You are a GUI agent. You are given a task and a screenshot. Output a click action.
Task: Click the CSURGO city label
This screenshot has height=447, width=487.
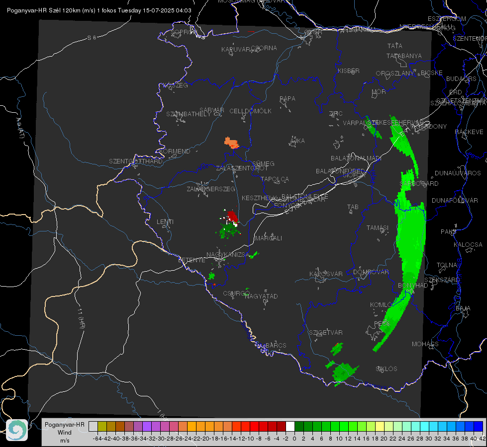click(x=236, y=293)
